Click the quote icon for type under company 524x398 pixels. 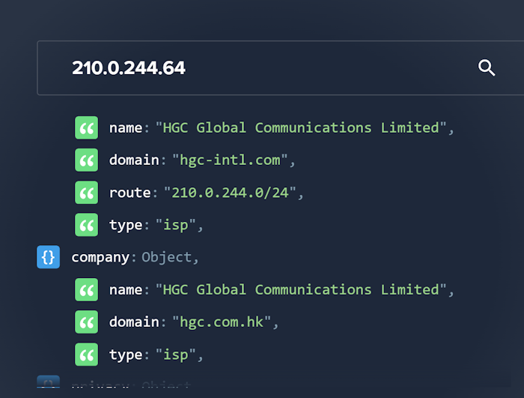pos(87,354)
